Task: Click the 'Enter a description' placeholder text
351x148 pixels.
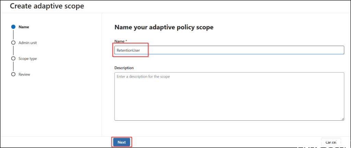Action: coord(143,77)
